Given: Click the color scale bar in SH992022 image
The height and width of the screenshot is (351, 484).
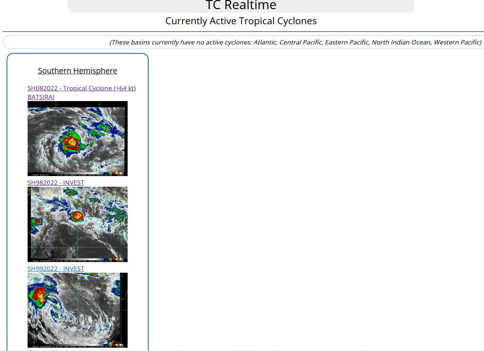Looking at the screenshot, I should pyautogui.click(x=110, y=346).
